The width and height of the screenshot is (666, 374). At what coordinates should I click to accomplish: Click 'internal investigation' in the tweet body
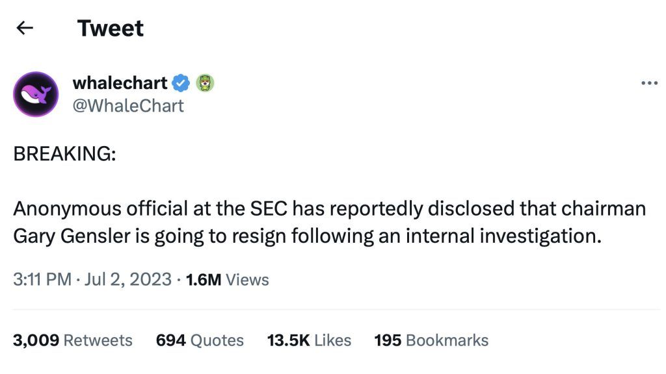501,236
